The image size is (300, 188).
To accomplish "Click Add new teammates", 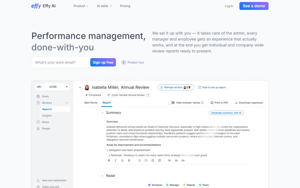I will pyautogui.click(x=52, y=180).
